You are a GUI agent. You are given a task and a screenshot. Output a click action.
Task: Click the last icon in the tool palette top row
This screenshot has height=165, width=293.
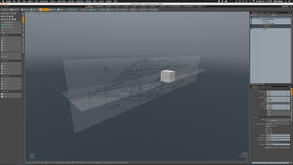15,13
